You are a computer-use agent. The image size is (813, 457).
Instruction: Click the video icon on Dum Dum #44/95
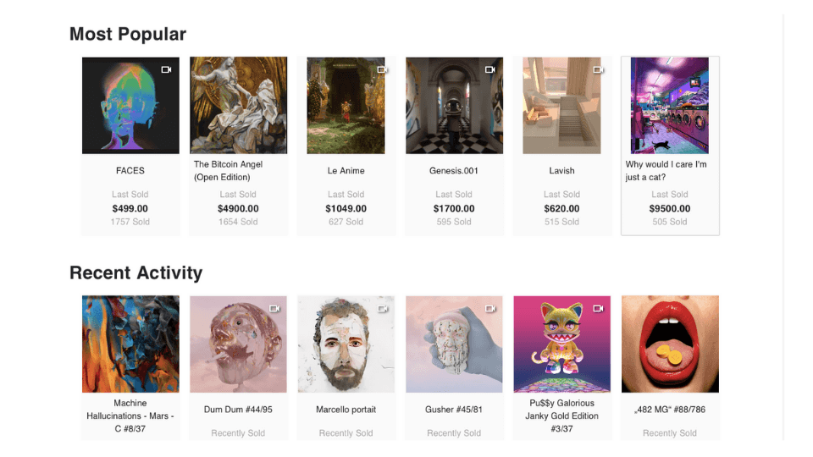[x=274, y=309]
